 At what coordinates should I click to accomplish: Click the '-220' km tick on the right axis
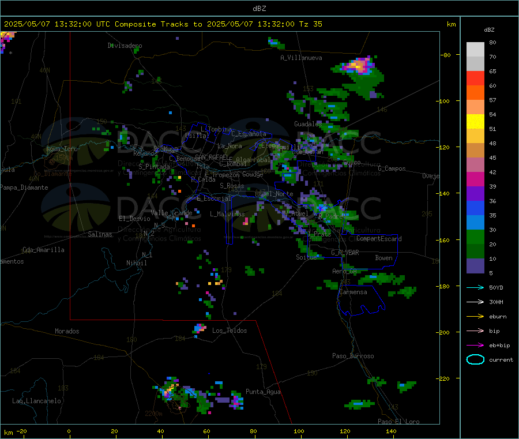pos(443,379)
